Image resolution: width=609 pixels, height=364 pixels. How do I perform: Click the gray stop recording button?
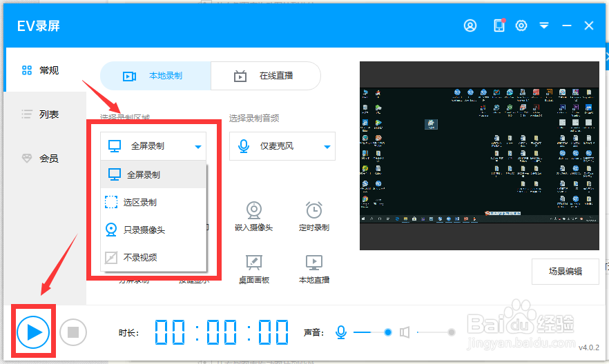tap(73, 332)
